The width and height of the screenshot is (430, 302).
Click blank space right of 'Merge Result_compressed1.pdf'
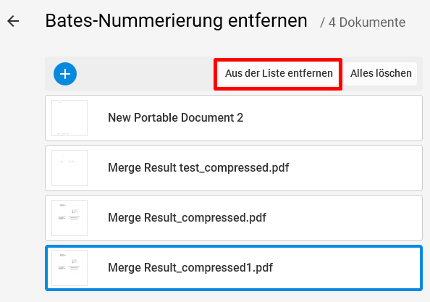point(347,268)
